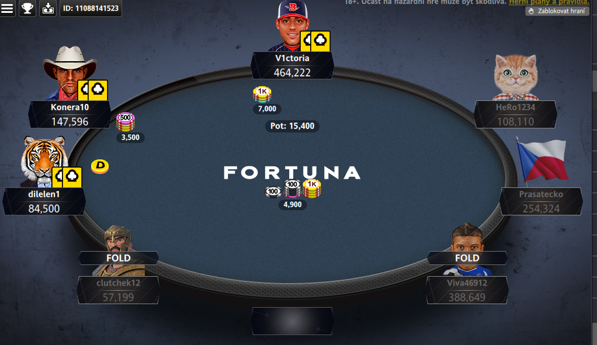Open the Herní plány a pravidla link
This screenshot has width=597, height=345.
click(x=549, y=2)
